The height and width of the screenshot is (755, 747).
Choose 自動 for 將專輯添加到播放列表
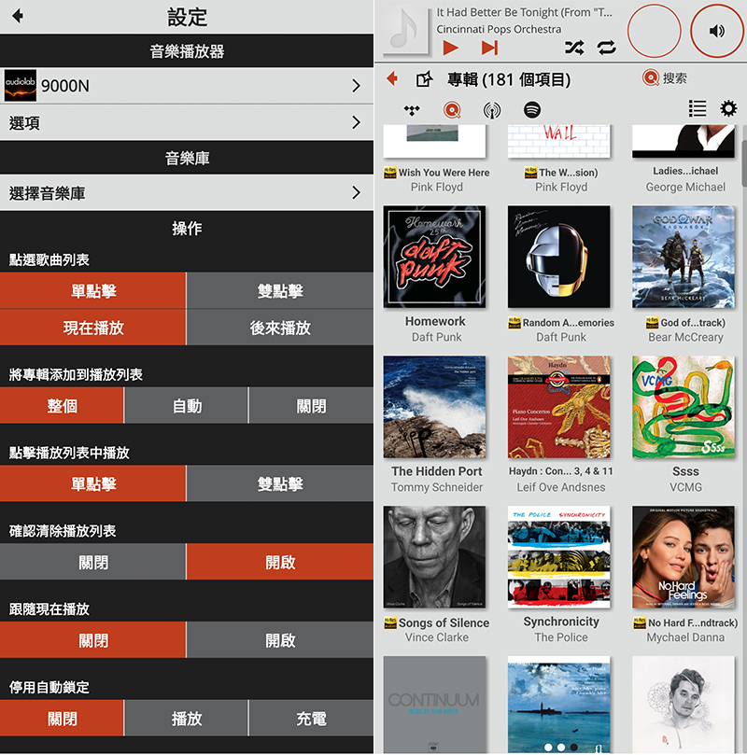(186, 406)
